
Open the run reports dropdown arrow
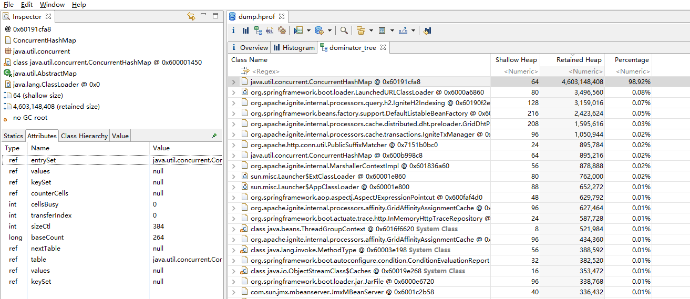308,31
